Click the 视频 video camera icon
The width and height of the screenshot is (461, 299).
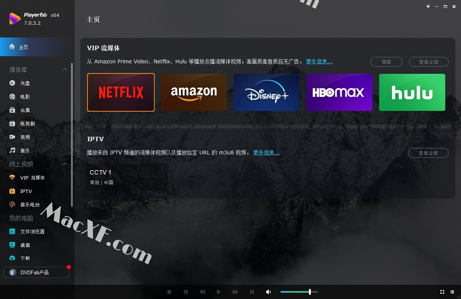[12, 137]
